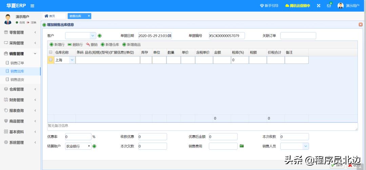Click the 本次欠款 input field
This screenshot has width=366, height=170.
click(152, 146)
